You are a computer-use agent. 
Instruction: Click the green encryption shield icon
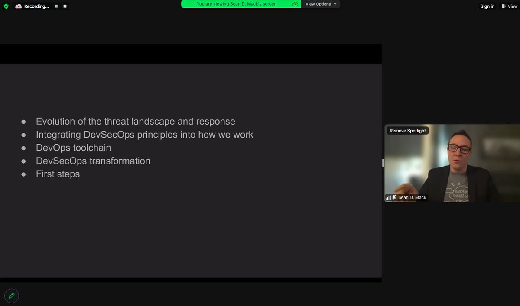click(6, 6)
